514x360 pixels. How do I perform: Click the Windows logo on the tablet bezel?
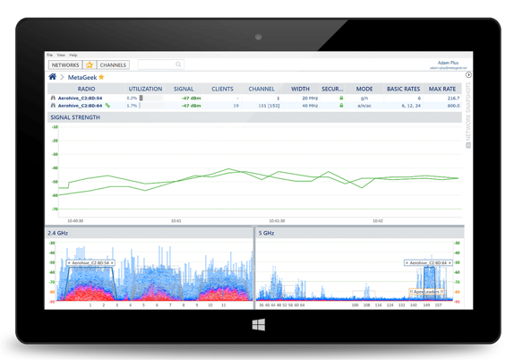(x=259, y=324)
